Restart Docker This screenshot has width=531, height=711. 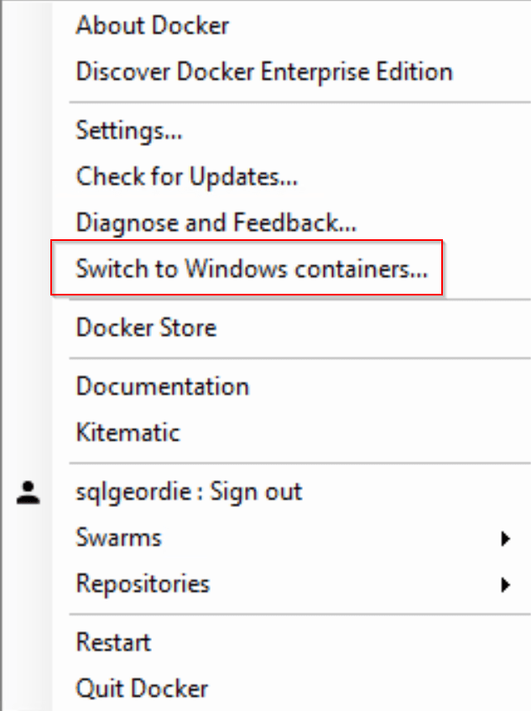(112, 642)
